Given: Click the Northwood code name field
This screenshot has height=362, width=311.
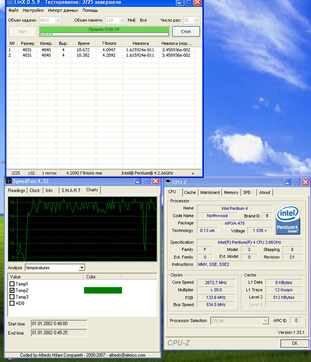Looking at the screenshot, I should [217, 216].
